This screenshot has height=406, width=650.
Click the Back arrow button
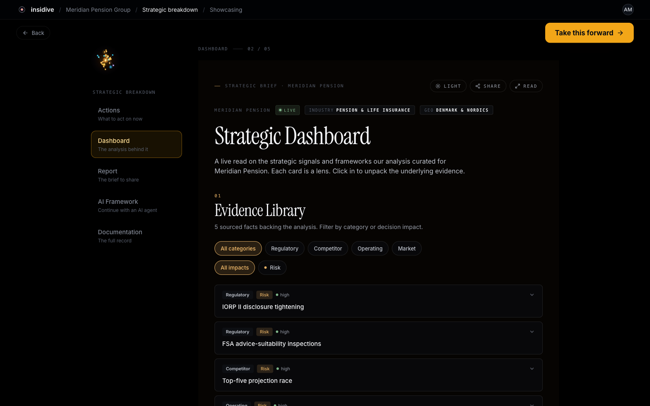pos(33,33)
